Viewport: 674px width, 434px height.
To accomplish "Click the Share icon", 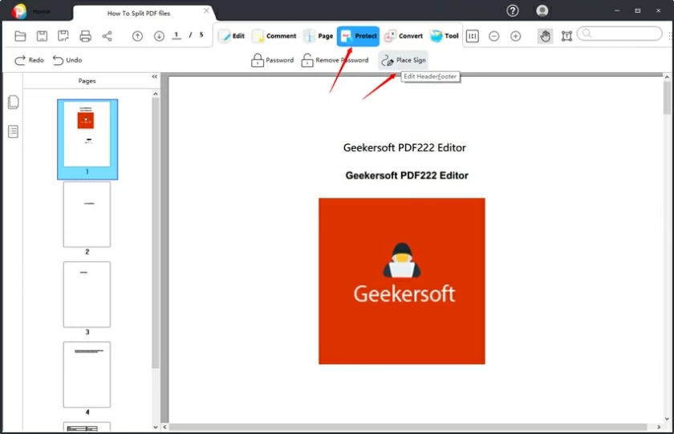I will coord(107,36).
